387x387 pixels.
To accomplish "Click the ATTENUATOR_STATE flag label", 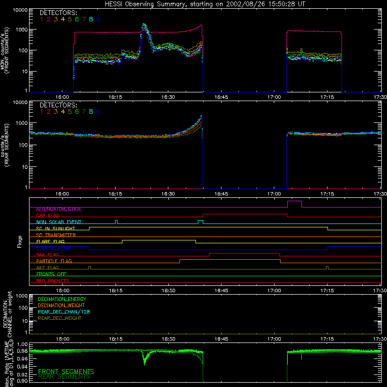I will [x=59, y=209].
